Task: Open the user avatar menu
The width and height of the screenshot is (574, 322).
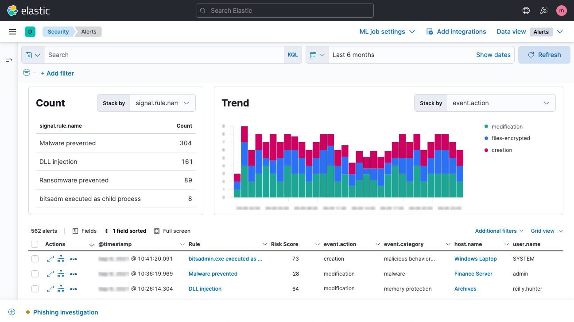Action: [562, 11]
